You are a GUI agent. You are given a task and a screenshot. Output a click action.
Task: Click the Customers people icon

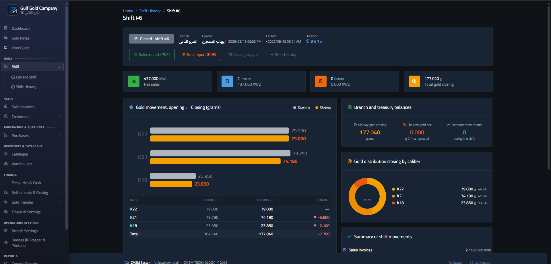(x=6, y=116)
